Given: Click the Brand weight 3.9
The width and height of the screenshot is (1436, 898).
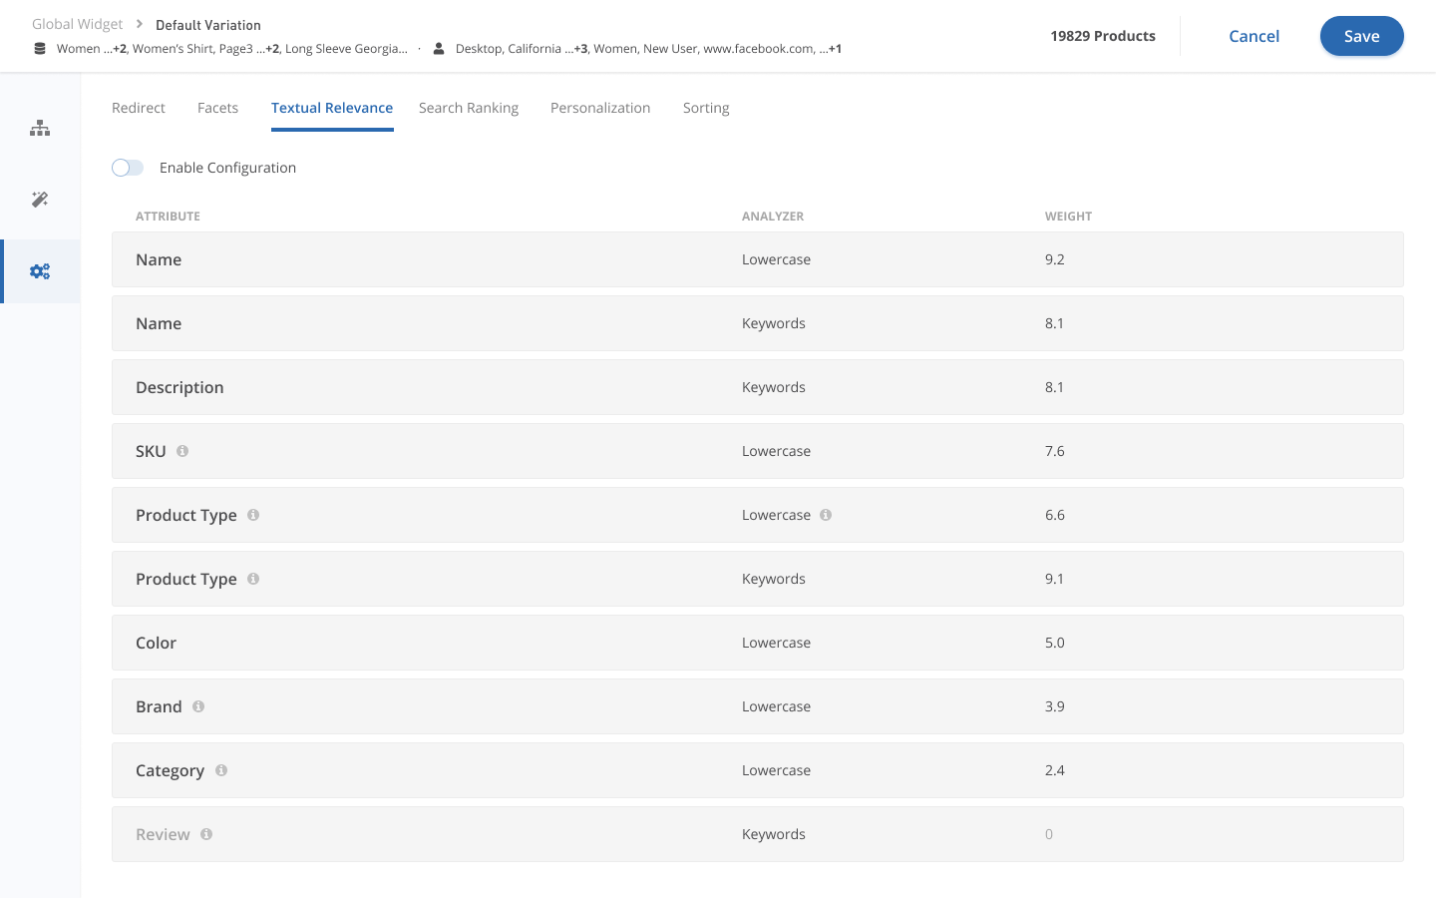Looking at the screenshot, I should 1055,706.
